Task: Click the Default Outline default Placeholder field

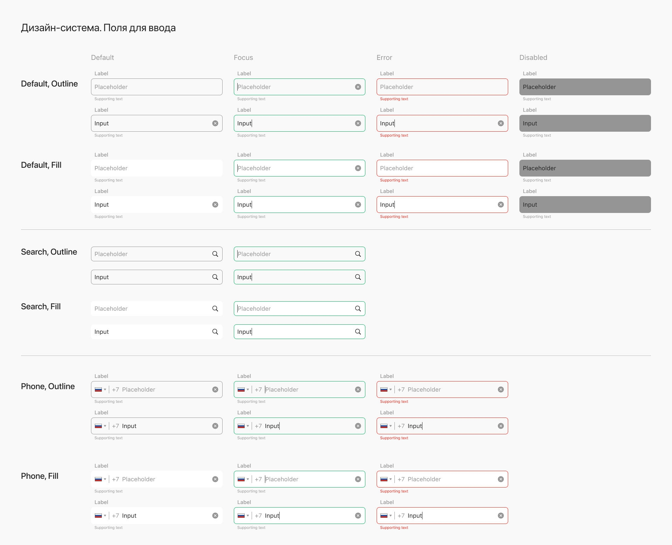Action: click(x=156, y=87)
